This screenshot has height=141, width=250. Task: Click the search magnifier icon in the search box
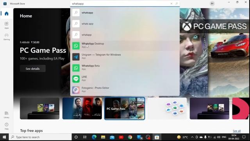point(177,4)
